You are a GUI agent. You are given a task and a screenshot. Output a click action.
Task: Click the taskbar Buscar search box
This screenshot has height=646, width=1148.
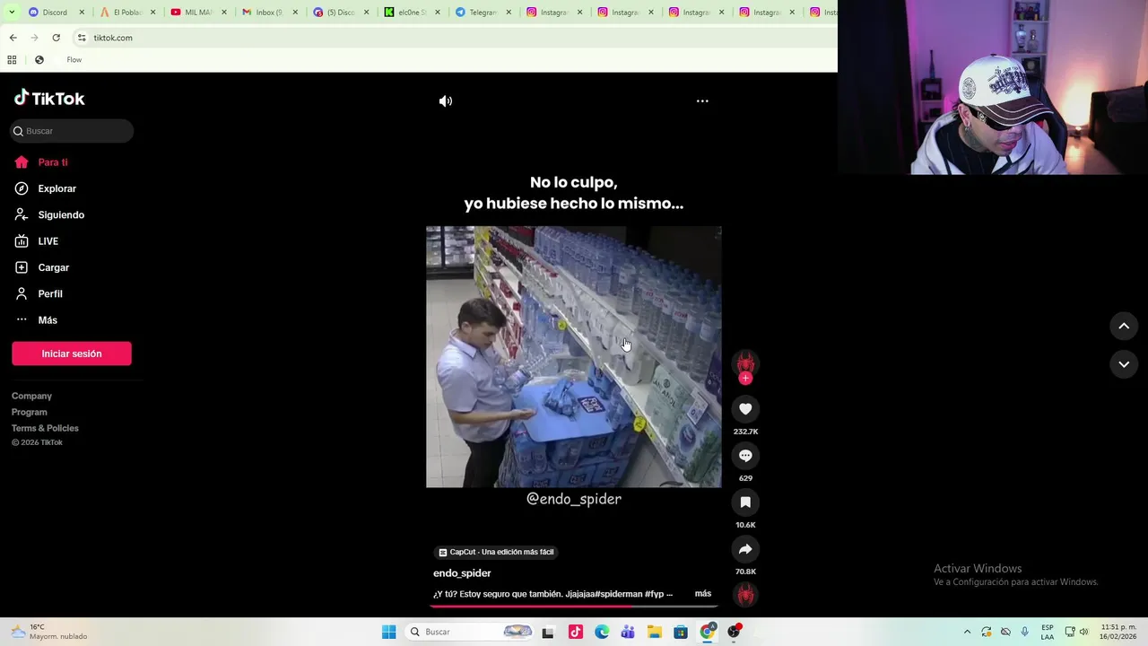(468, 632)
